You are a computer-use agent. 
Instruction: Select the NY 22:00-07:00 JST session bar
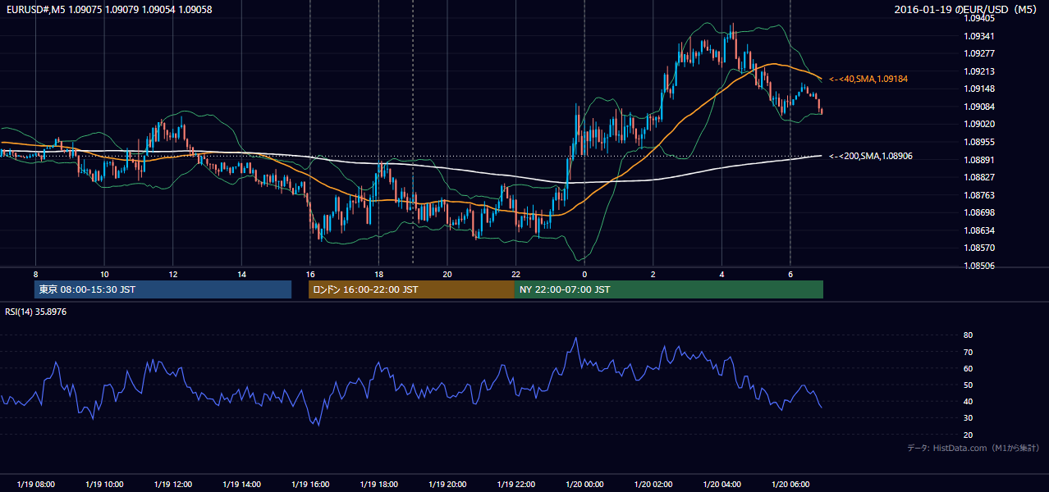tap(669, 289)
